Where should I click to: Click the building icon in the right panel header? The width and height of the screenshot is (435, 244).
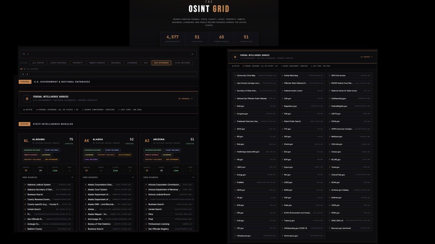(235, 57)
